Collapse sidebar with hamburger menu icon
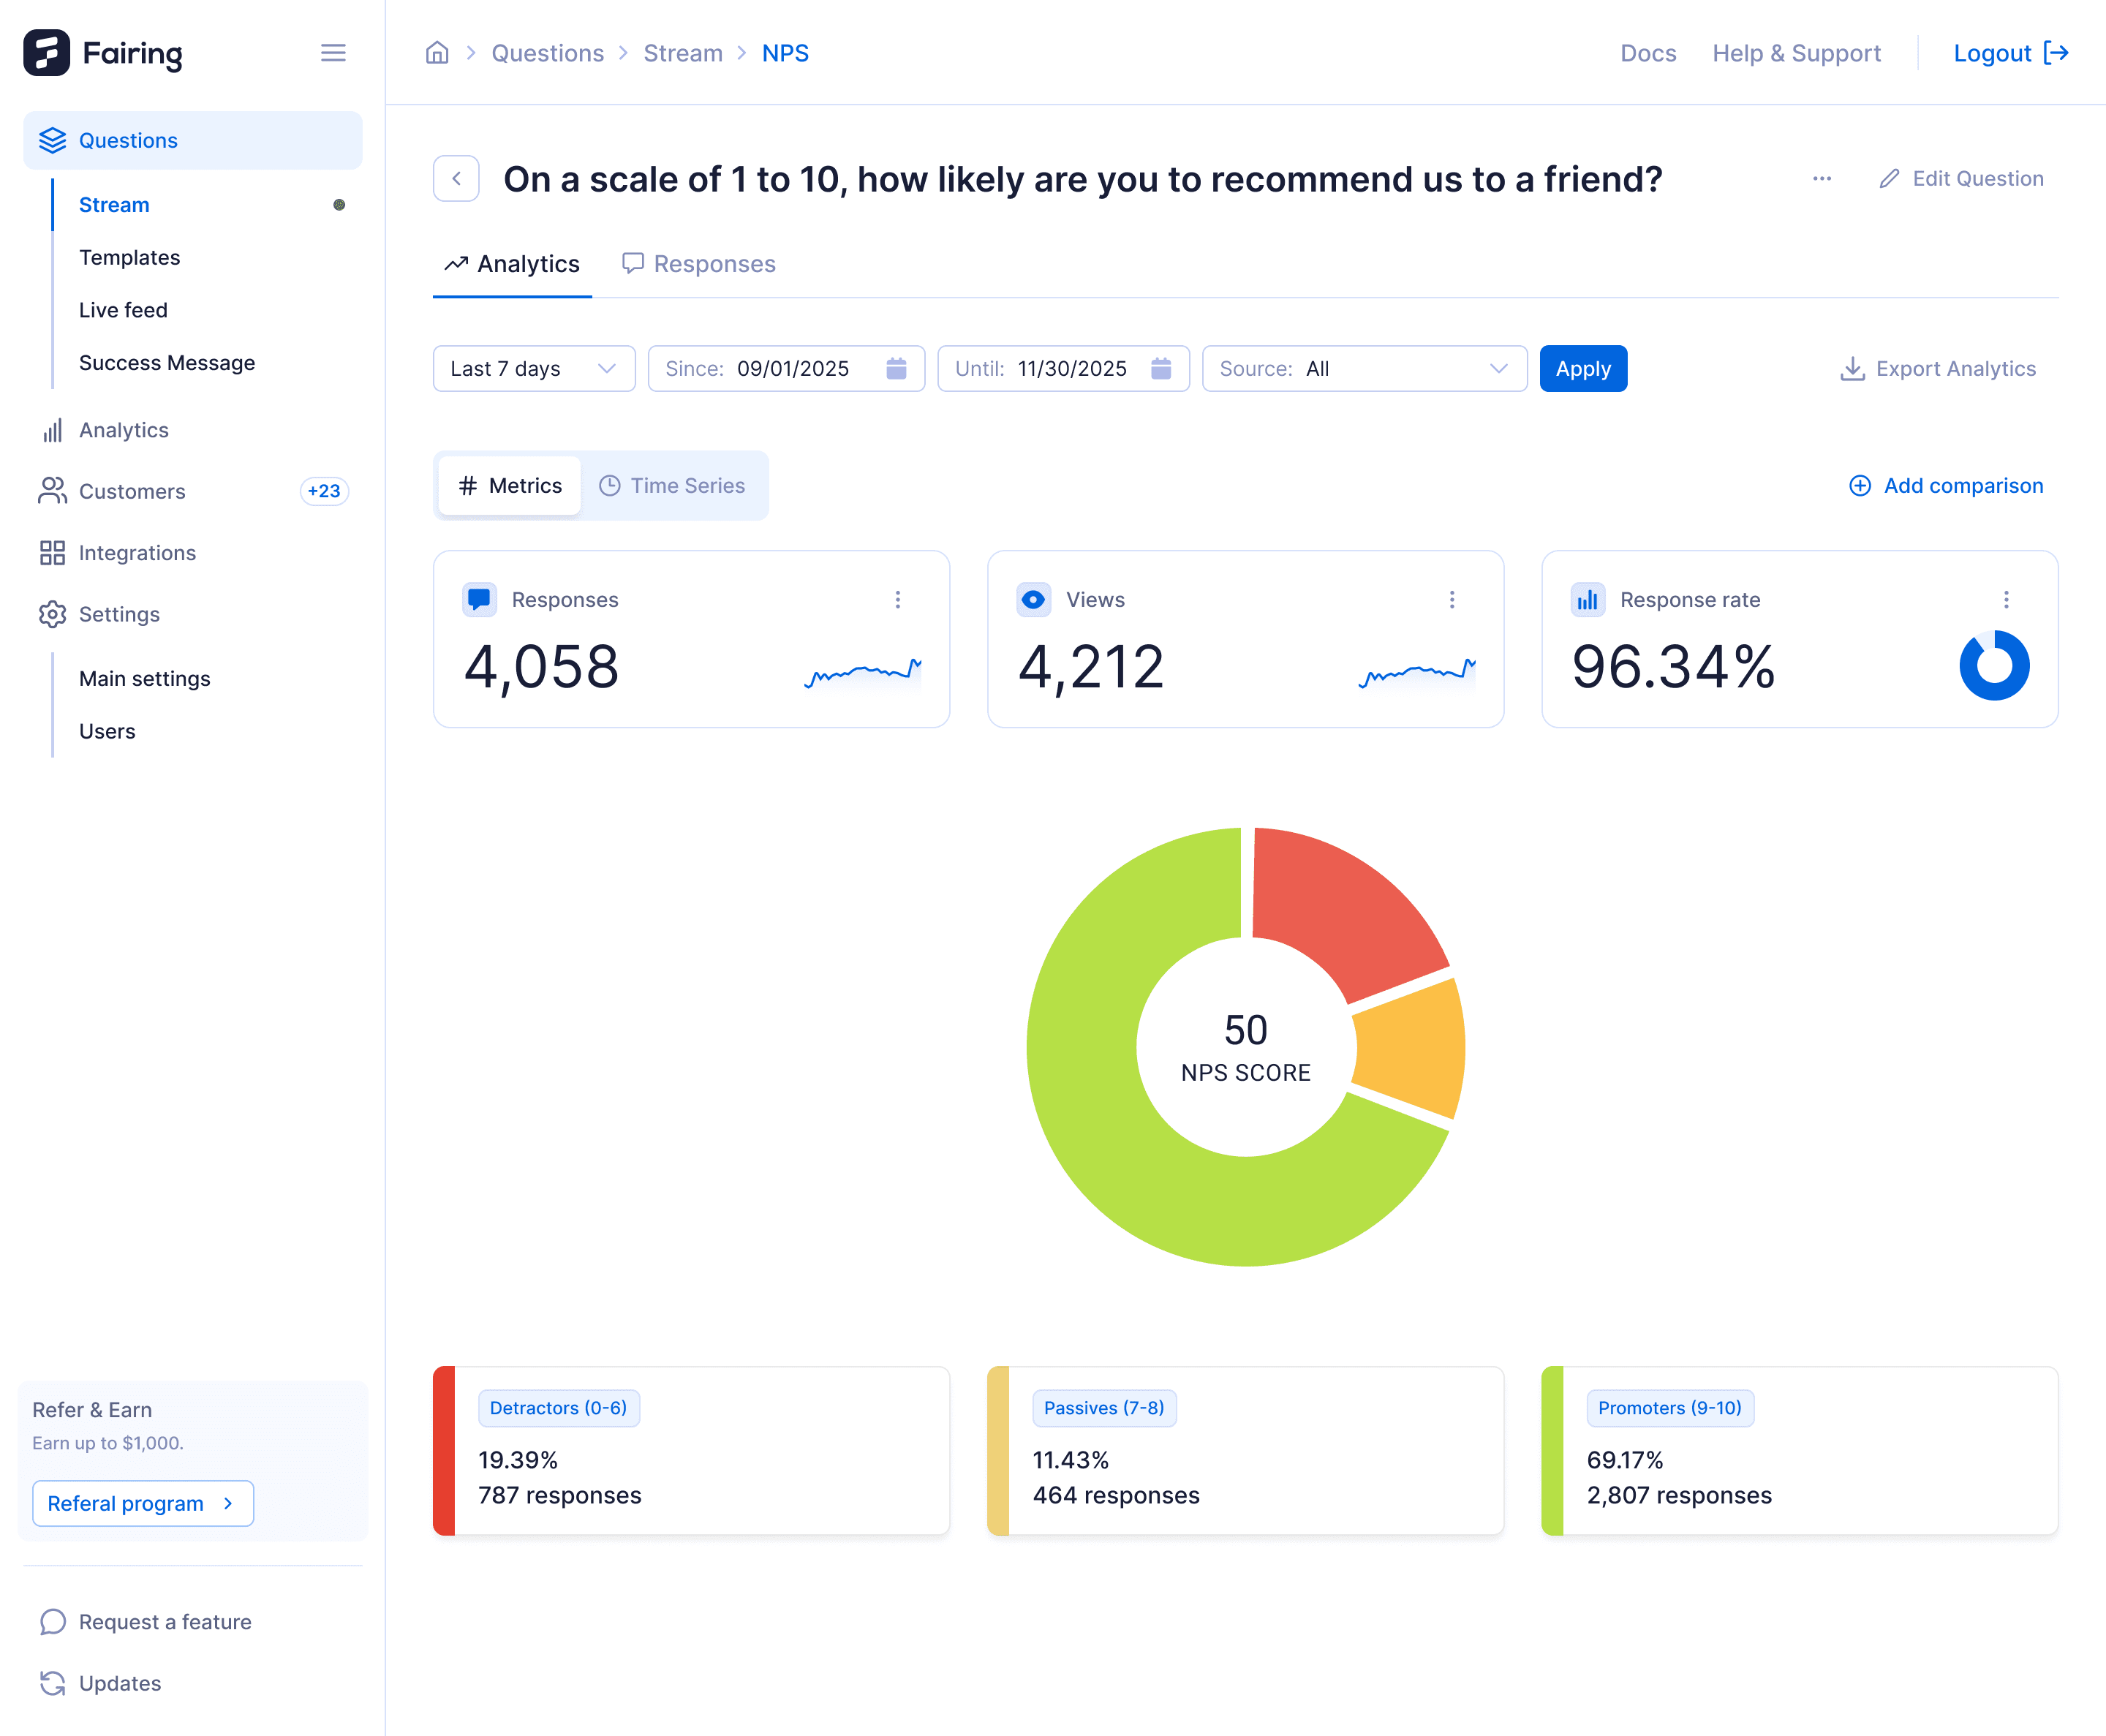Image resolution: width=2106 pixels, height=1736 pixels. pyautogui.click(x=333, y=53)
